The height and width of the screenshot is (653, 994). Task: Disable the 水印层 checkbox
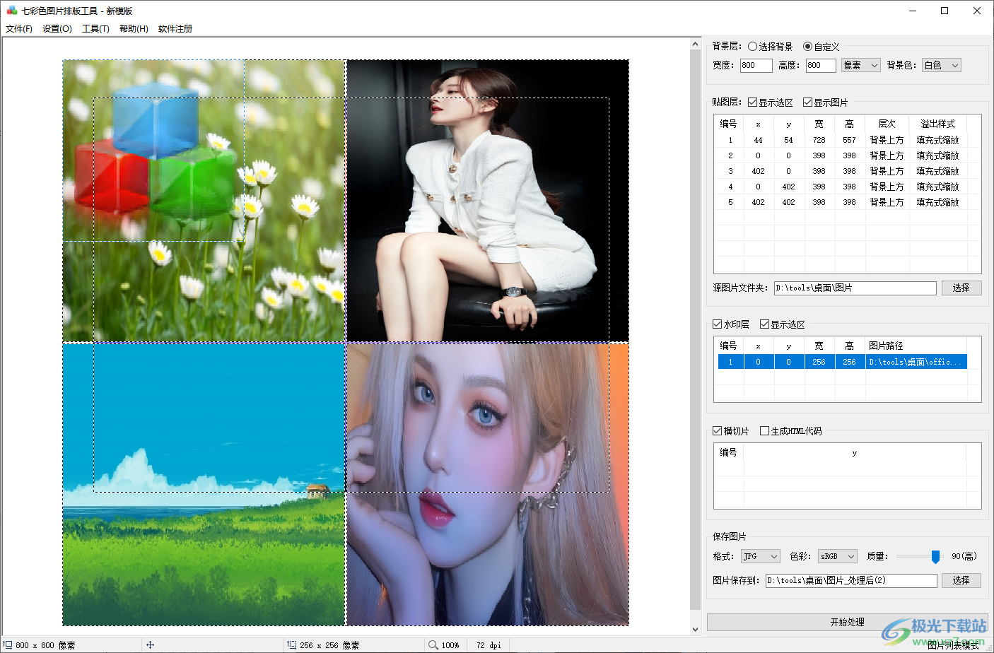[717, 324]
